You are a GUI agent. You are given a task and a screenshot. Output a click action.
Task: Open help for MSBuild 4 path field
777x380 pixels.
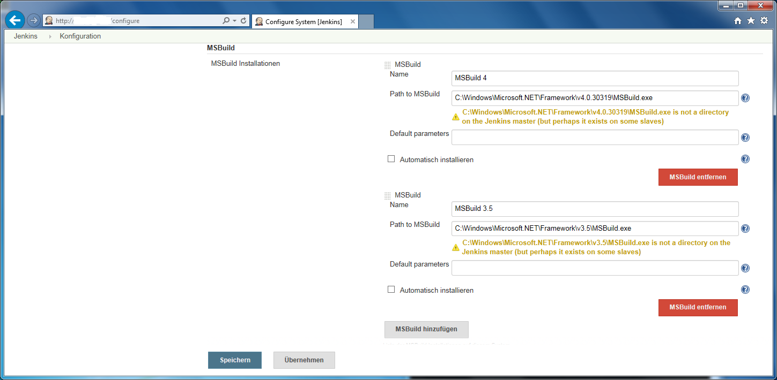tap(745, 98)
